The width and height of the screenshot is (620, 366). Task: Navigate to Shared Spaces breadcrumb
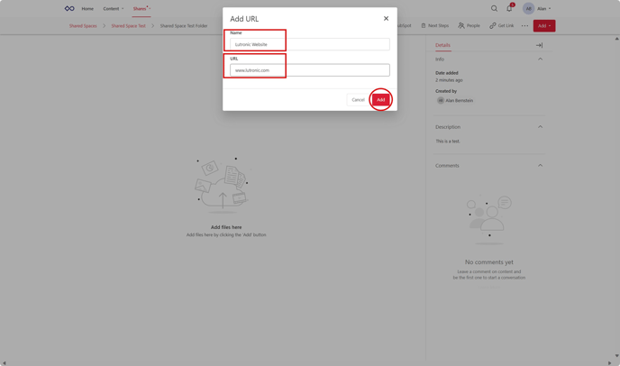(x=83, y=26)
